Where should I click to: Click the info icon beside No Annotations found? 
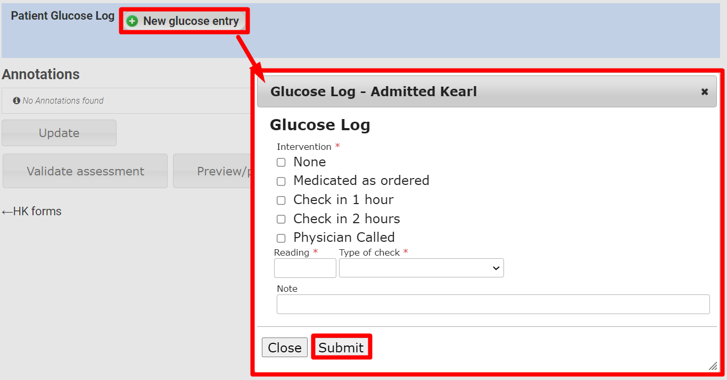point(16,100)
